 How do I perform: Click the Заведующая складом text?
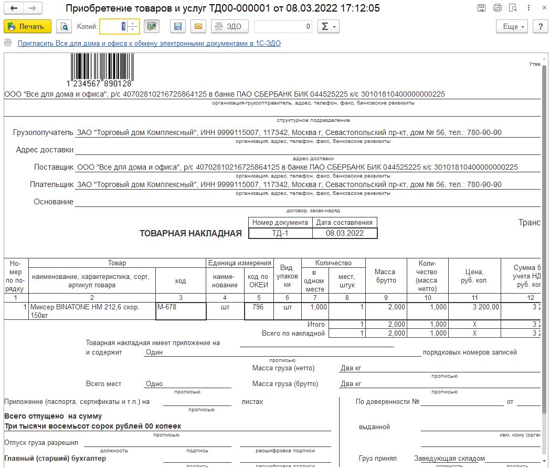click(x=449, y=458)
